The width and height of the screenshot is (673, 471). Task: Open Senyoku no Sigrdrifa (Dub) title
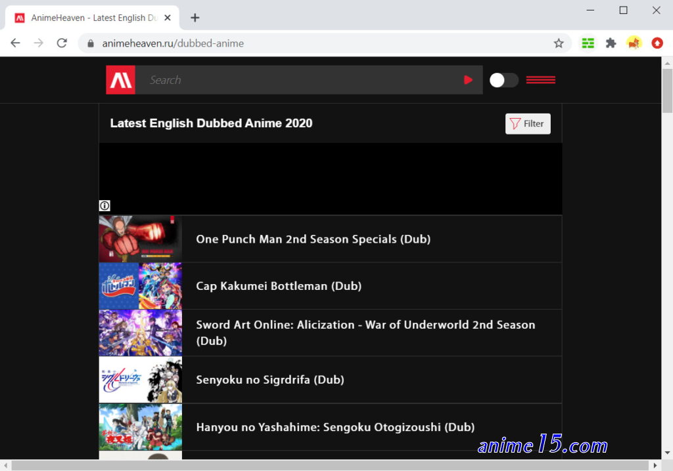[270, 380]
